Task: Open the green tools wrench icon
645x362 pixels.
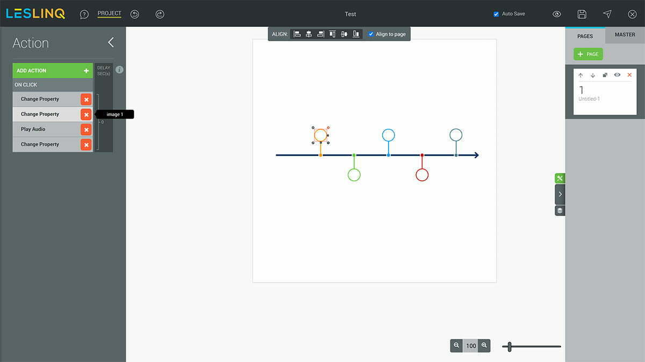Action: pos(560,179)
